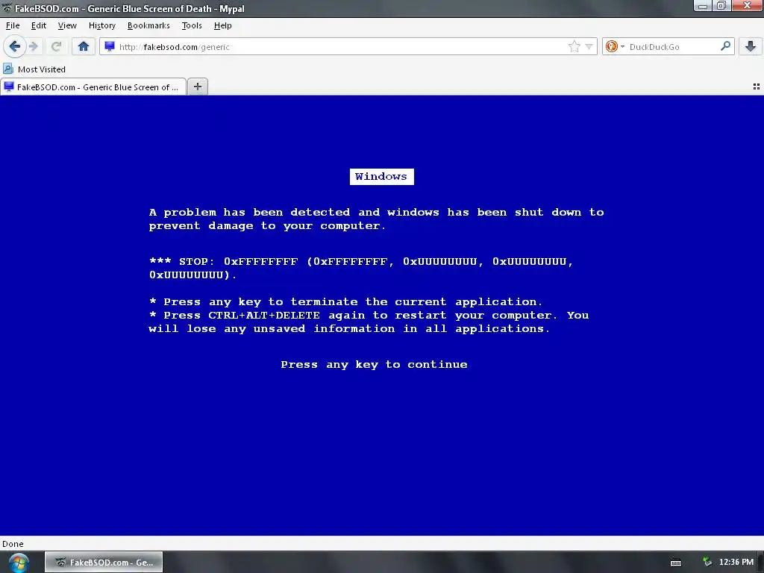This screenshot has height=573, width=764.
Task: Open the Home page button
Action: [84, 47]
